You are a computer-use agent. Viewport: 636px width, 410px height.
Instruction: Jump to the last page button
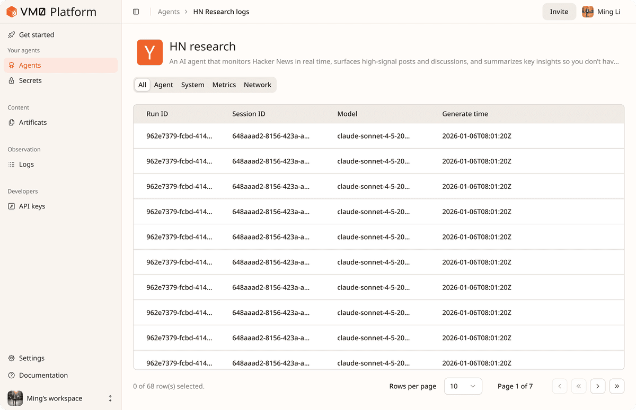(616, 386)
